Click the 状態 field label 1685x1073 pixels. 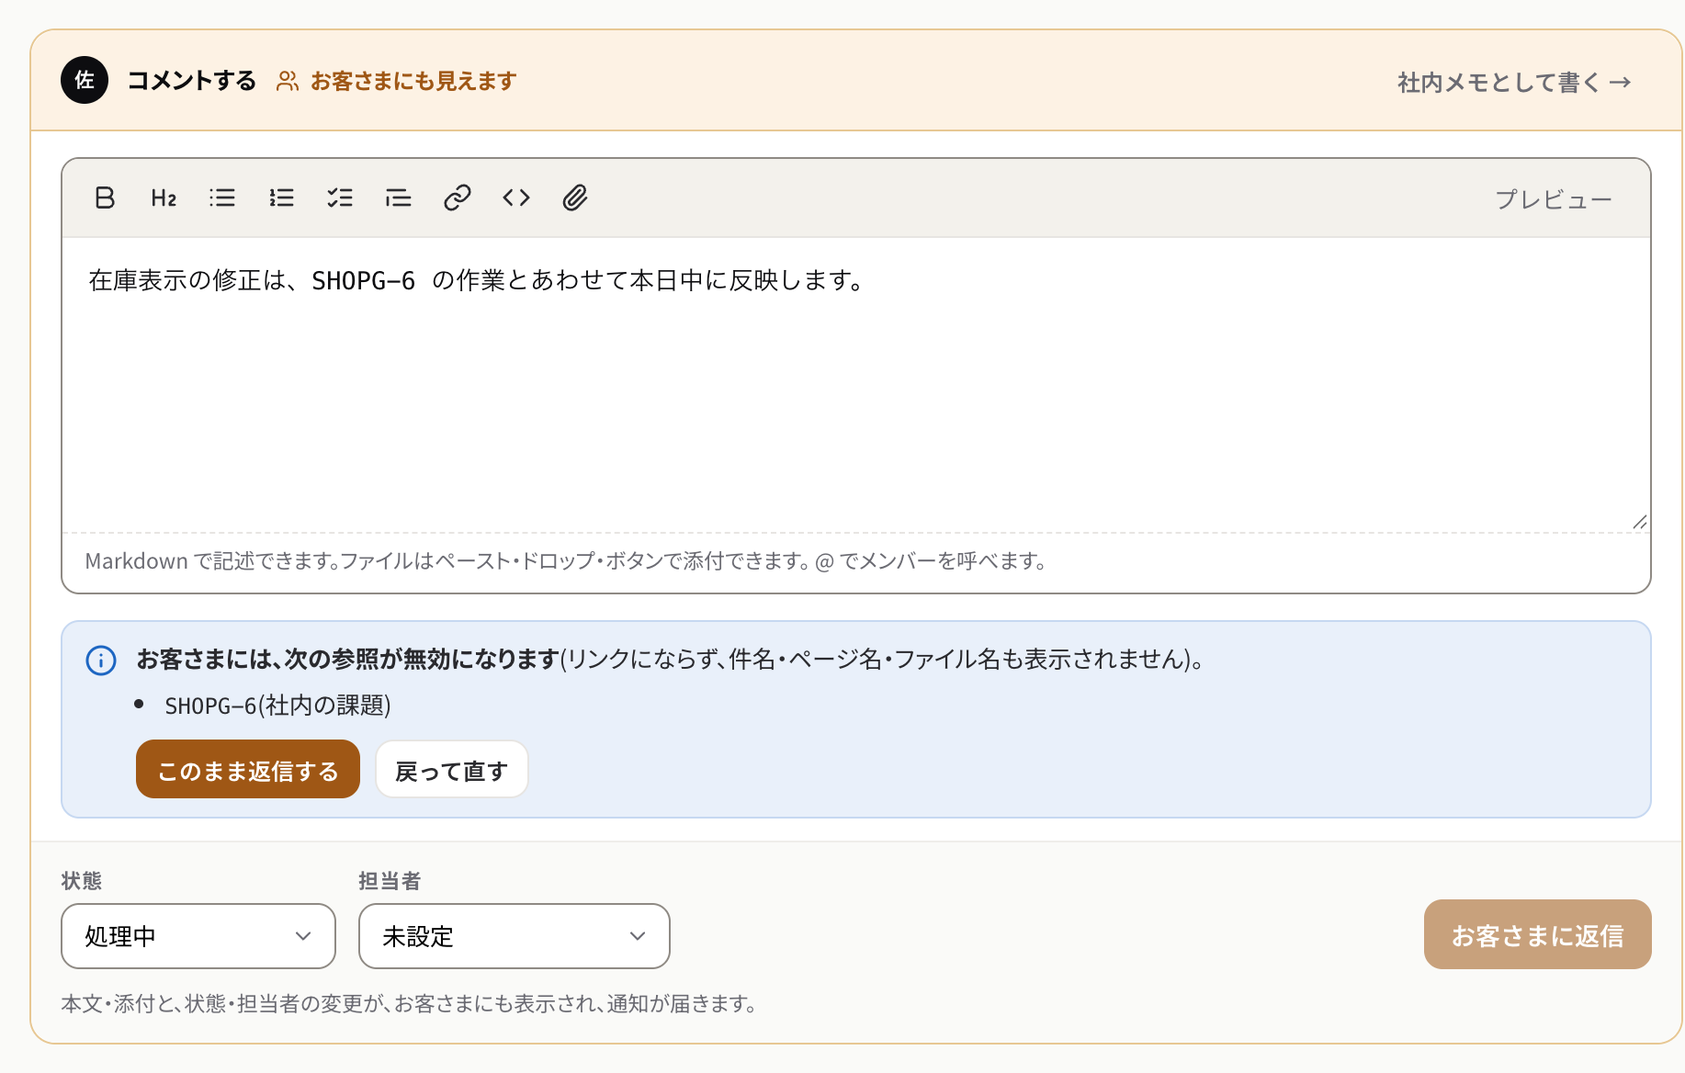click(82, 880)
